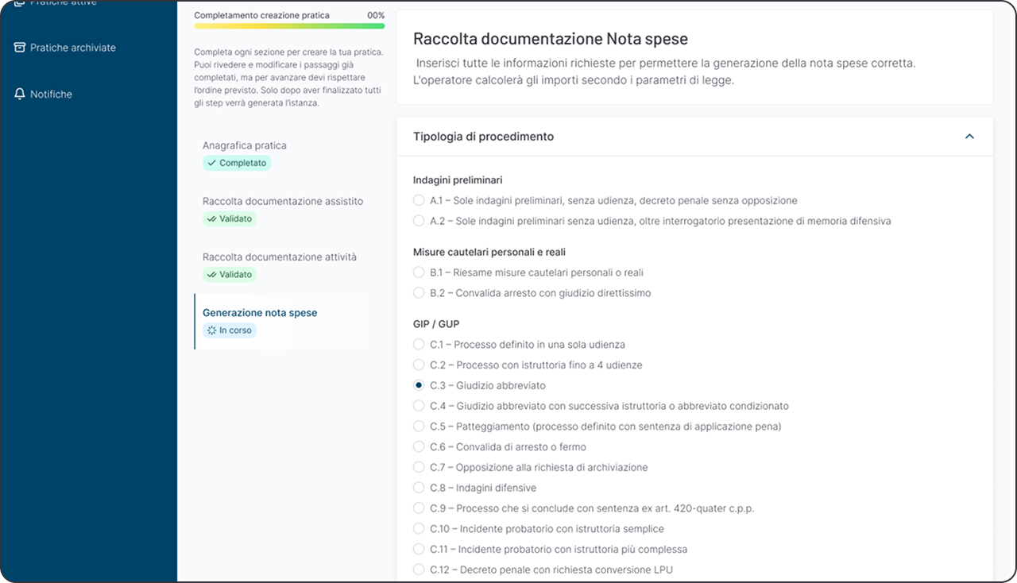Select B.1 Riesame misure cautelari option
Screen dimensions: 1017x583
(x=419, y=272)
